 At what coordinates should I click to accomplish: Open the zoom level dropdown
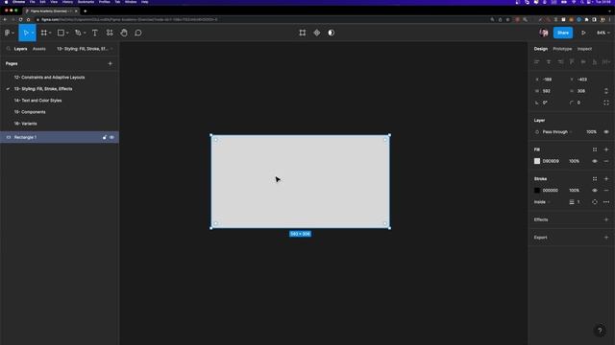[x=603, y=33]
